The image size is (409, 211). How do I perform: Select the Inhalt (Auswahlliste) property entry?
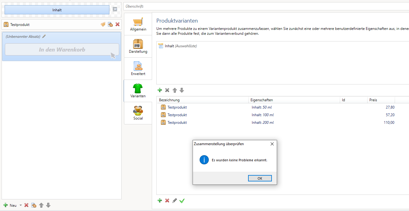(178, 46)
